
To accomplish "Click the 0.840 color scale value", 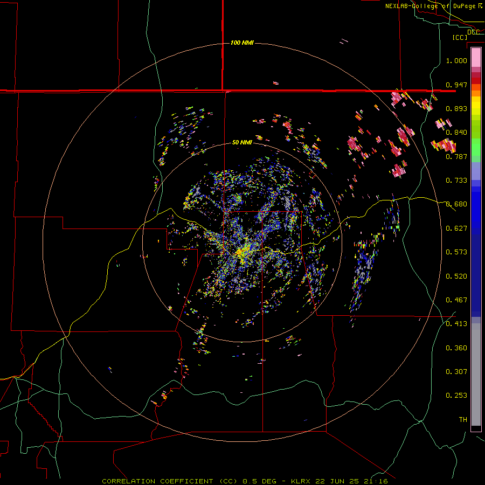I will pos(456,133).
